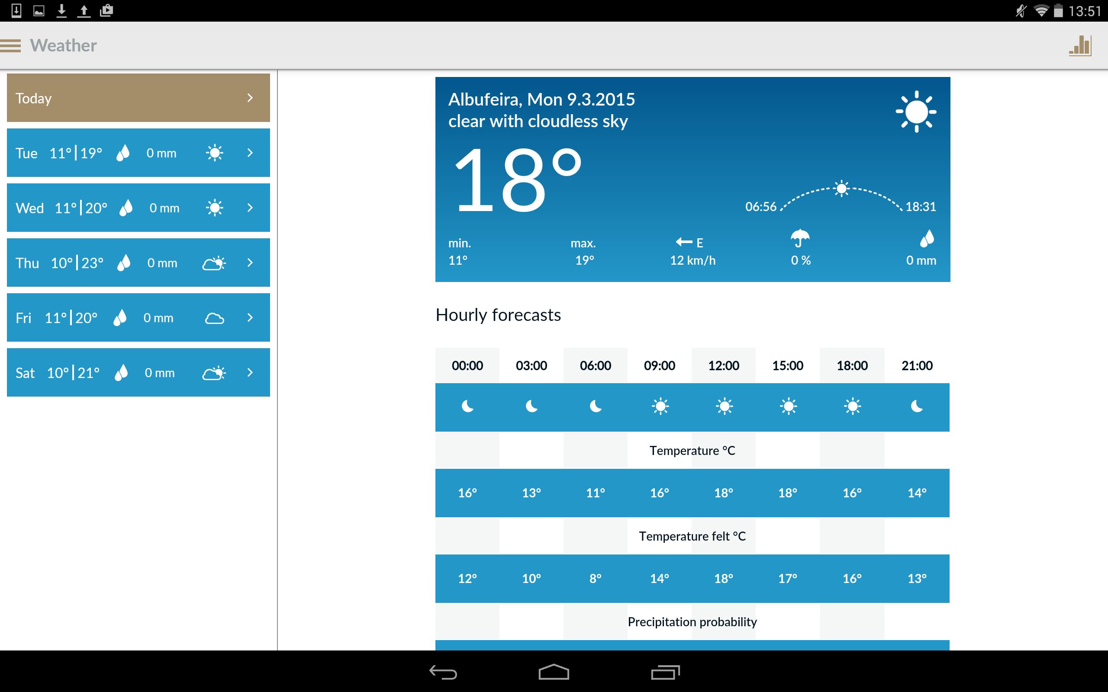Tap the muted sound status icon
Image resolution: width=1108 pixels, height=692 pixels.
(1021, 10)
